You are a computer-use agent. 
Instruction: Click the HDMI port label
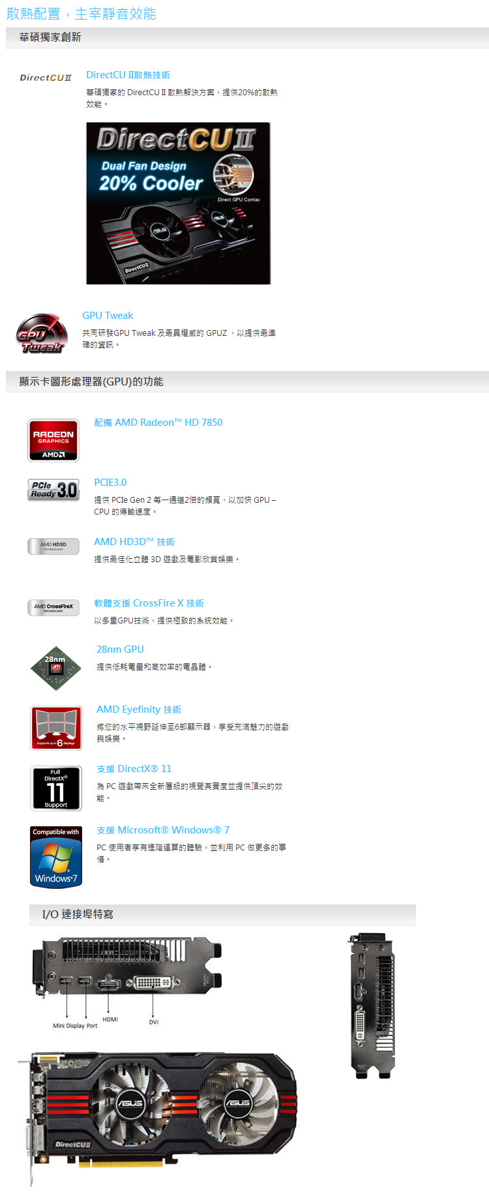(110, 1019)
